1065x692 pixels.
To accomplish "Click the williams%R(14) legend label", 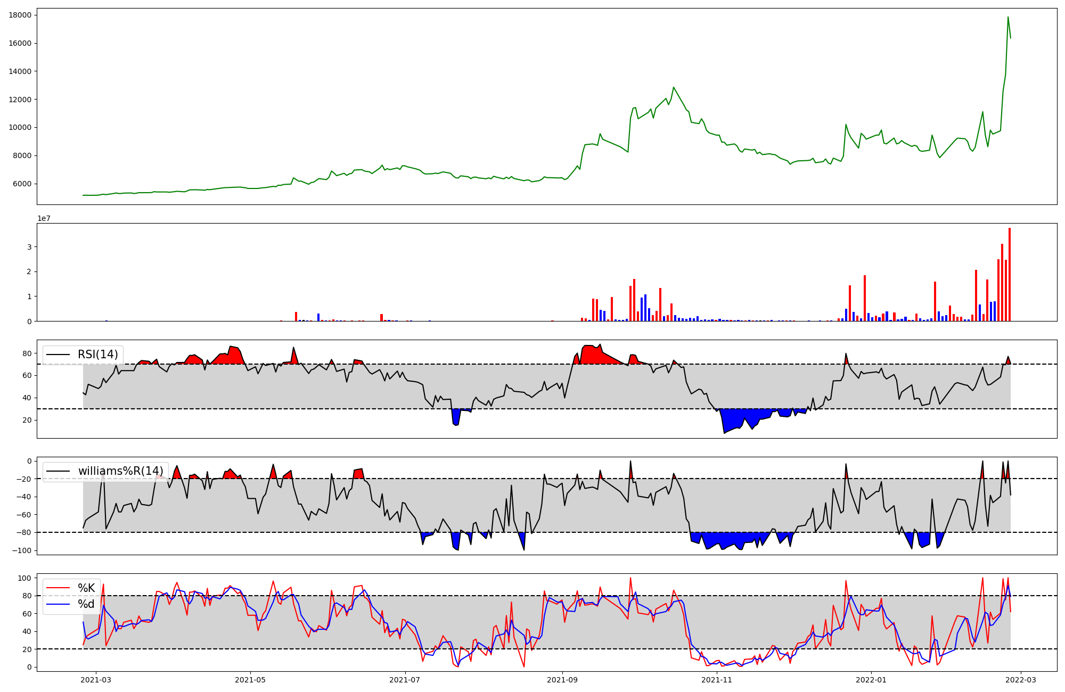I will (x=121, y=471).
